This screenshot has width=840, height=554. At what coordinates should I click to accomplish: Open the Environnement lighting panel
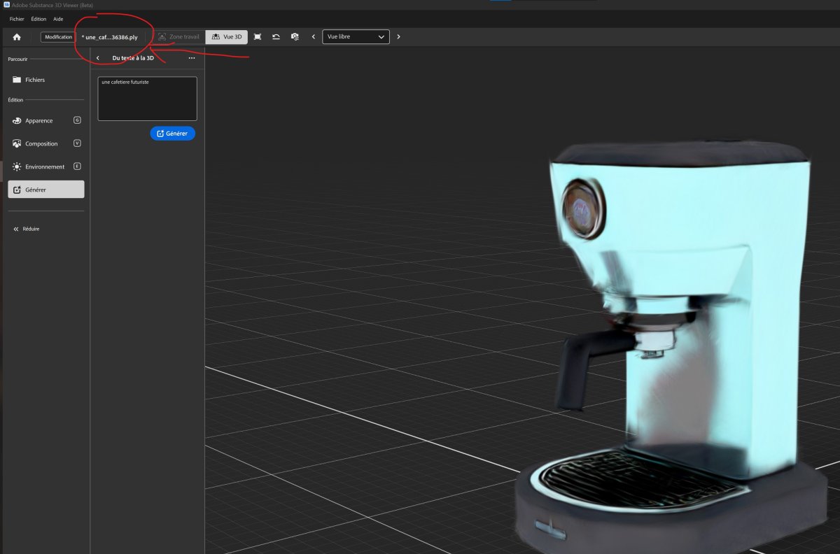click(x=43, y=166)
